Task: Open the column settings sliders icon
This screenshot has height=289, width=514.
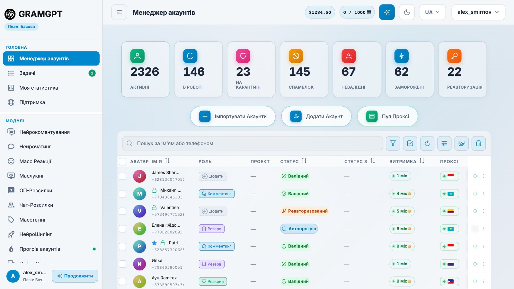Action: coord(444,143)
